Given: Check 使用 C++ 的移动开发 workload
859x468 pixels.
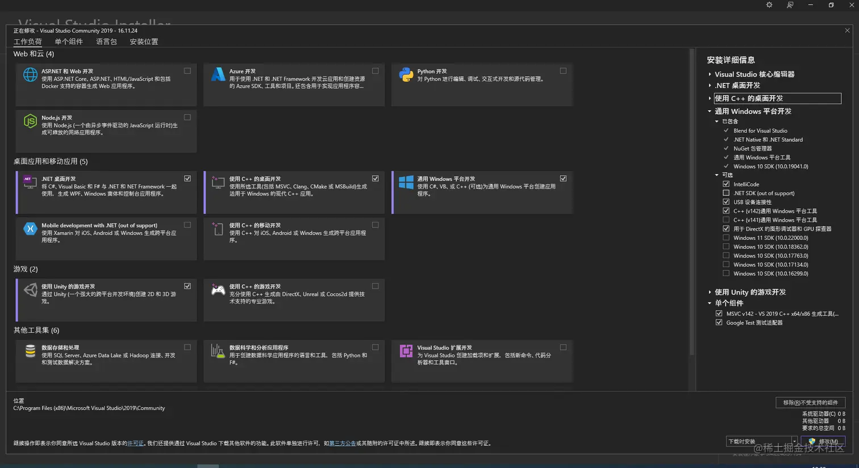Looking at the screenshot, I should pyautogui.click(x=376, y=225).
